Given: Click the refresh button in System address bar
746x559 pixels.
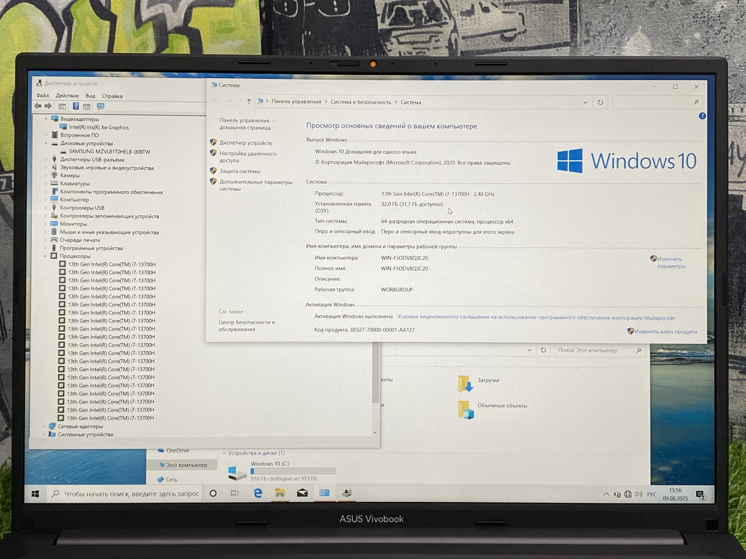Looking at the screenshot, I should (x=600, y=102).
